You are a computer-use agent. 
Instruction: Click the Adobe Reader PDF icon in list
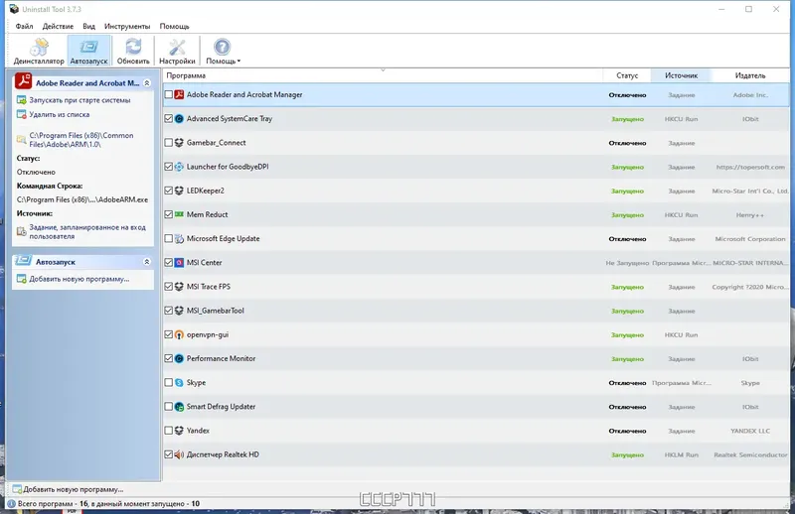tap(179, 94)
